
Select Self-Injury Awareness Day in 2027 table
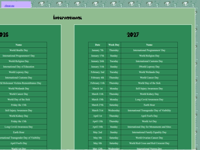149,89
